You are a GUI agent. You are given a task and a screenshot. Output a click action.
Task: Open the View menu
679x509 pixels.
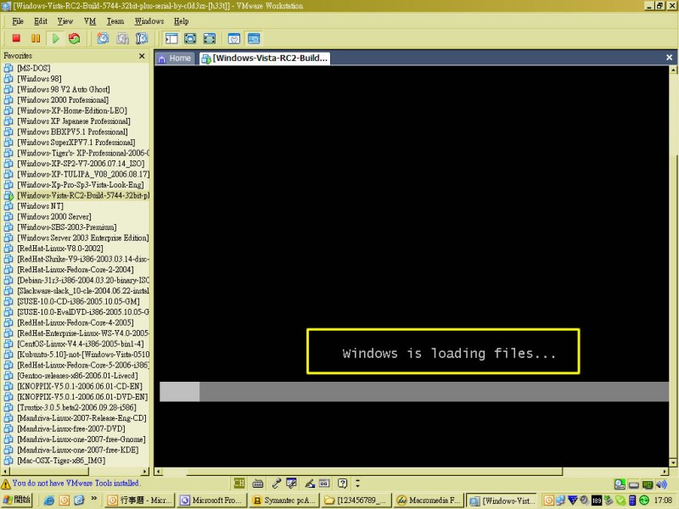point(65,20)
